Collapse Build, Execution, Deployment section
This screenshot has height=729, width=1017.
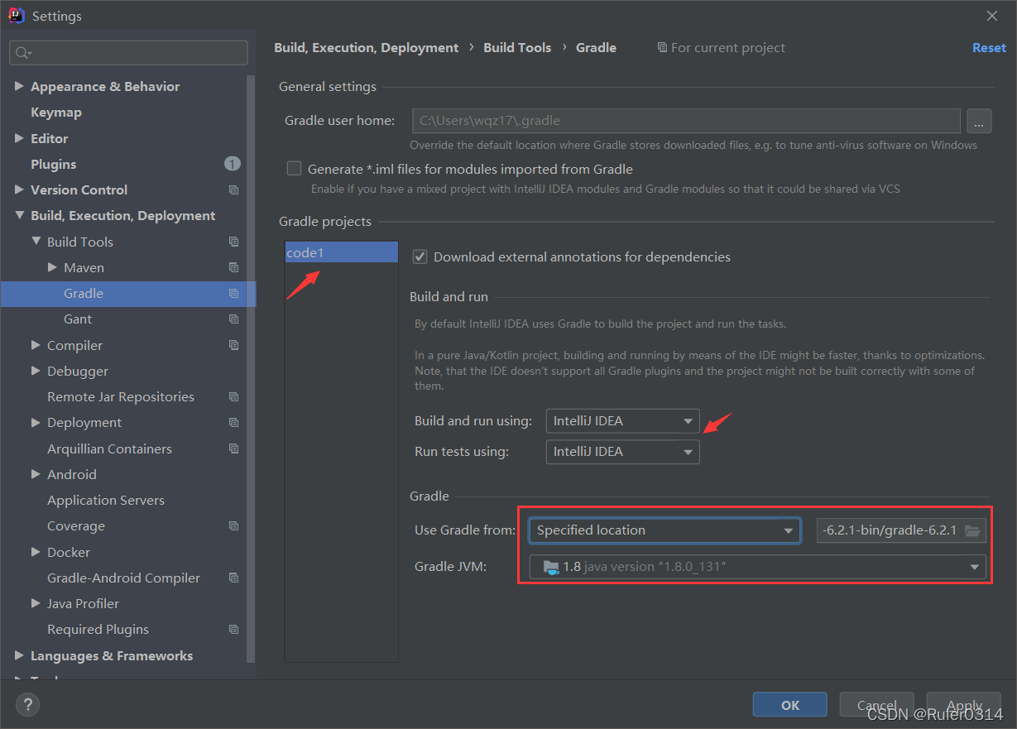19,216
